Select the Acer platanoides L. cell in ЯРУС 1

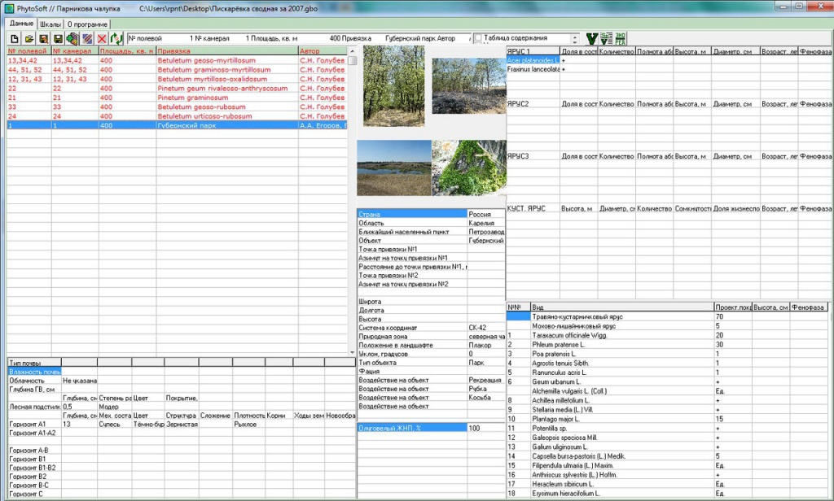point(533,60)
